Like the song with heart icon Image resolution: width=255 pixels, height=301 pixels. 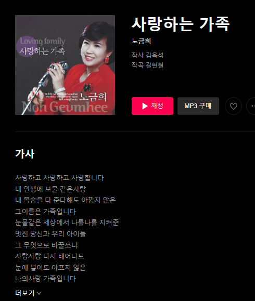[x=234, y=106]
